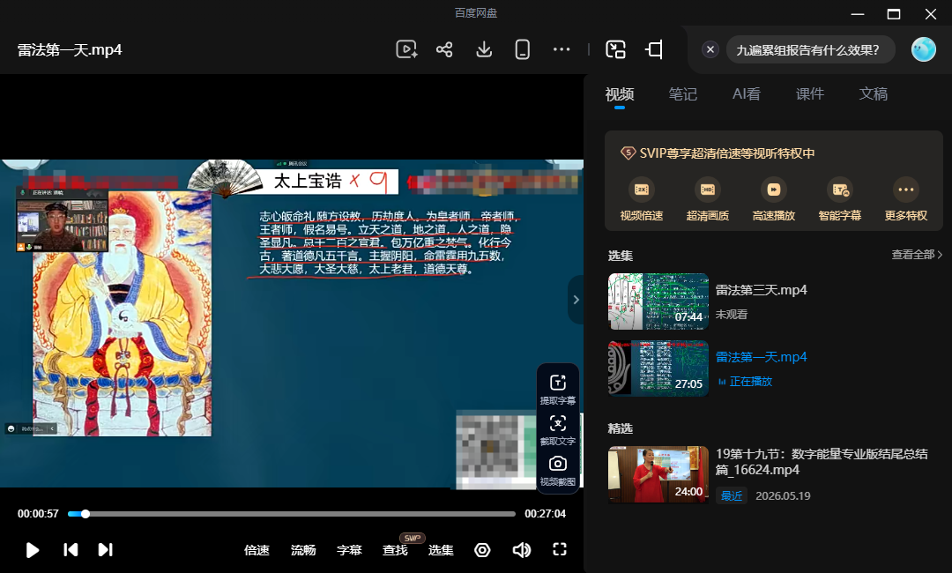Image resolution: width=952 pixels, height=573 pixels.
Task: Click the '九遍累组报告有什么效果?' suggestion field
Action: [x=810, y=49]
